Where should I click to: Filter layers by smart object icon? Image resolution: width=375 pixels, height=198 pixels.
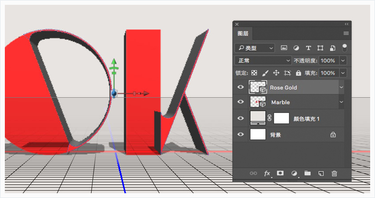(x=333, y=48)
